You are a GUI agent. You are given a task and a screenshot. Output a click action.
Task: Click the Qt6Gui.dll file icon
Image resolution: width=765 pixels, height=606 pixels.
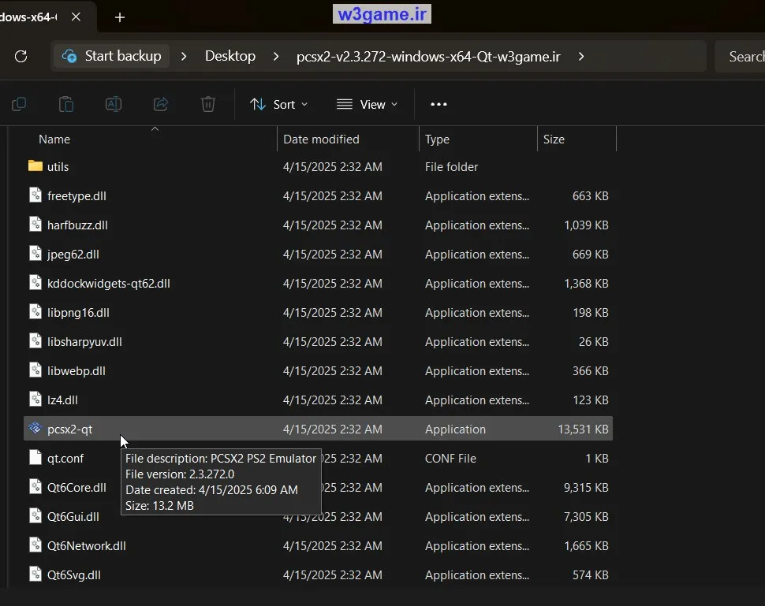(35, 516)
